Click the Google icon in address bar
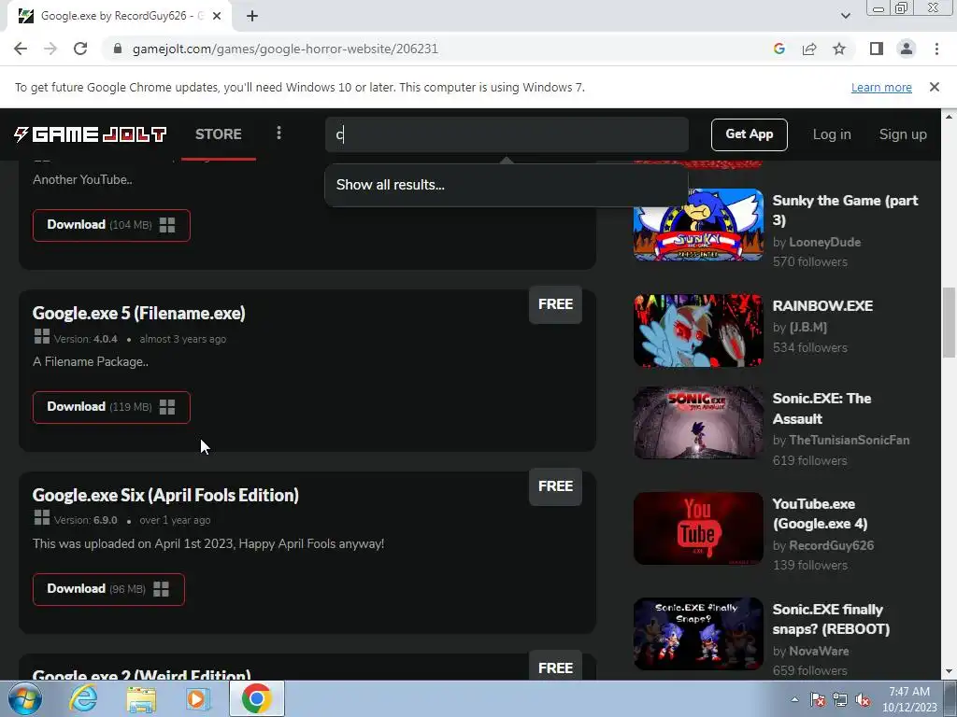Image resolution: width=957 pixels, height=717 pixels. point(778,49)
